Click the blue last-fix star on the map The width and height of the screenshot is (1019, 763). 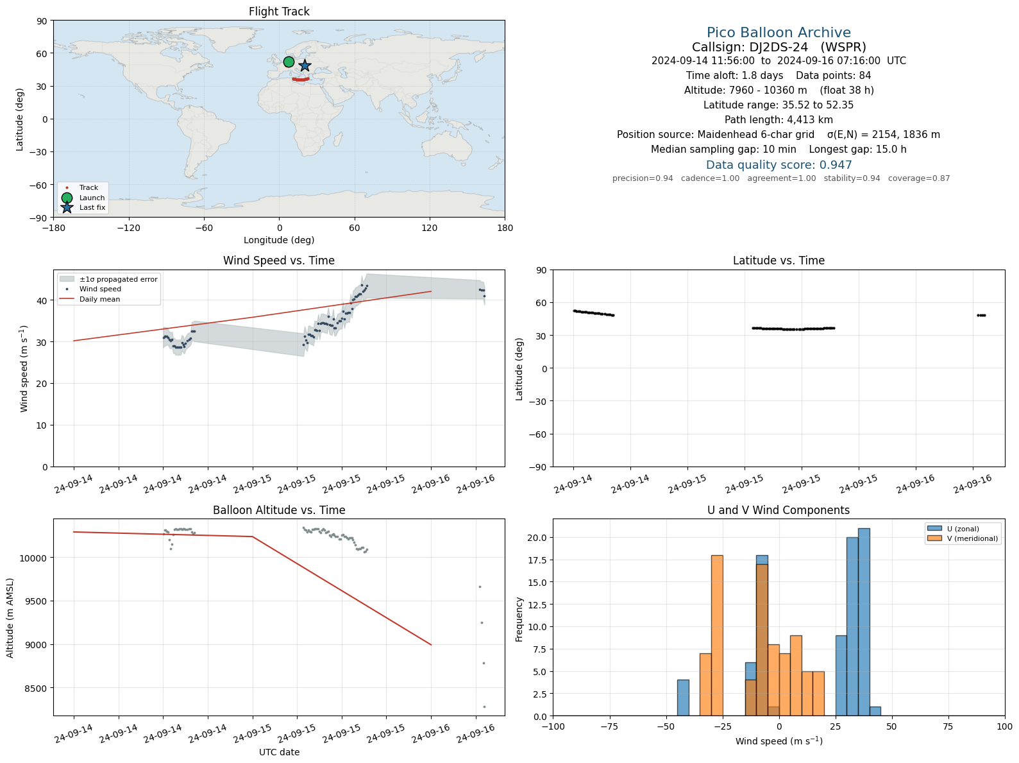coord(305,65)
